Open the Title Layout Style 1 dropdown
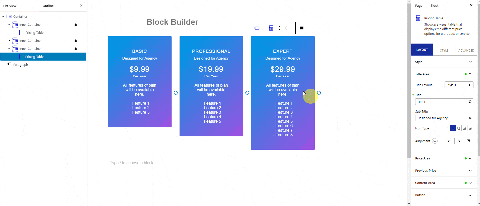The image size is (480, 206). pyautogui.click(x=458, y=85)
